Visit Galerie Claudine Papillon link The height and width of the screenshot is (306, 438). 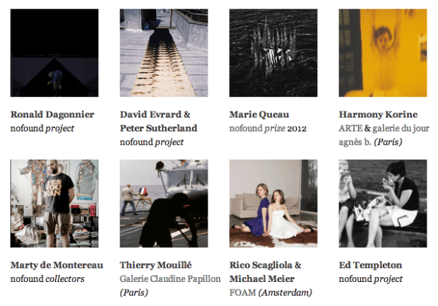170,286
